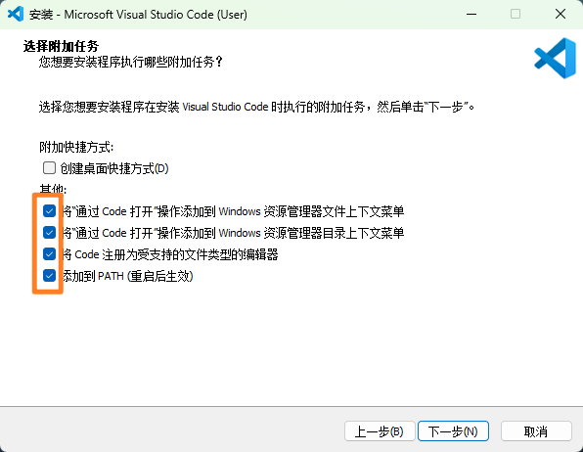Uncheck the 添加到 PATH (重启后生效) checkbox
Screen dimensions: 583x452
click(49, 276)
